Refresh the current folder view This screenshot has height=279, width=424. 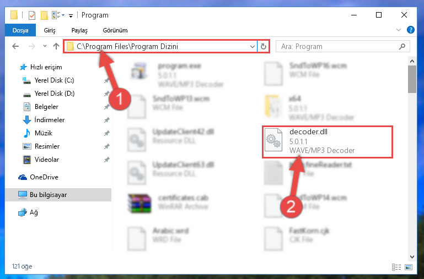pos(264,46)
